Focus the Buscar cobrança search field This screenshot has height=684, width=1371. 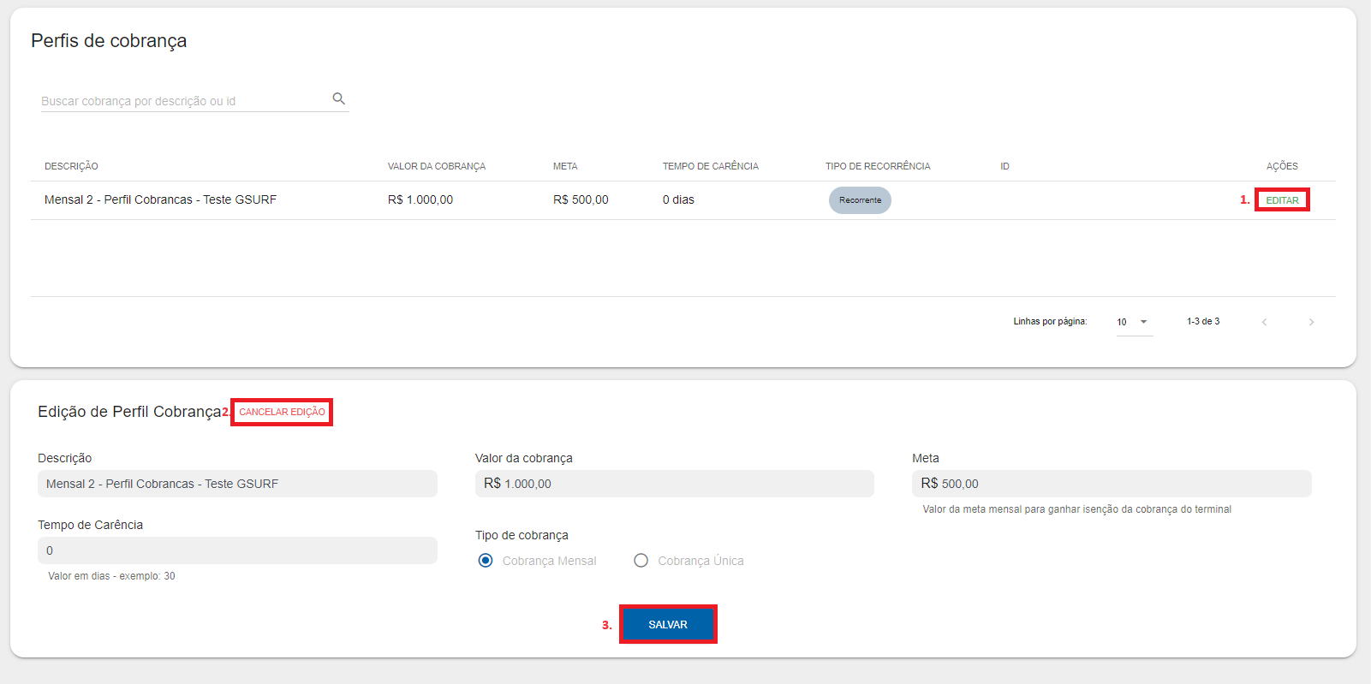(x=184, y=101)
